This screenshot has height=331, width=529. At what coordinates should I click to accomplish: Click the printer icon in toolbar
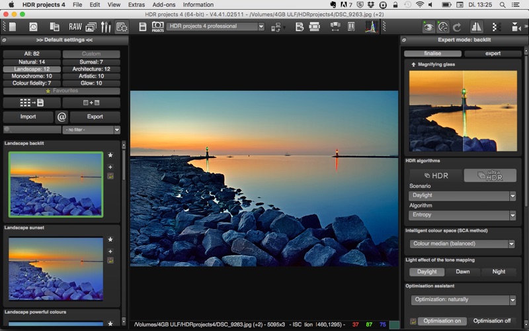click(x=315, y=26)
